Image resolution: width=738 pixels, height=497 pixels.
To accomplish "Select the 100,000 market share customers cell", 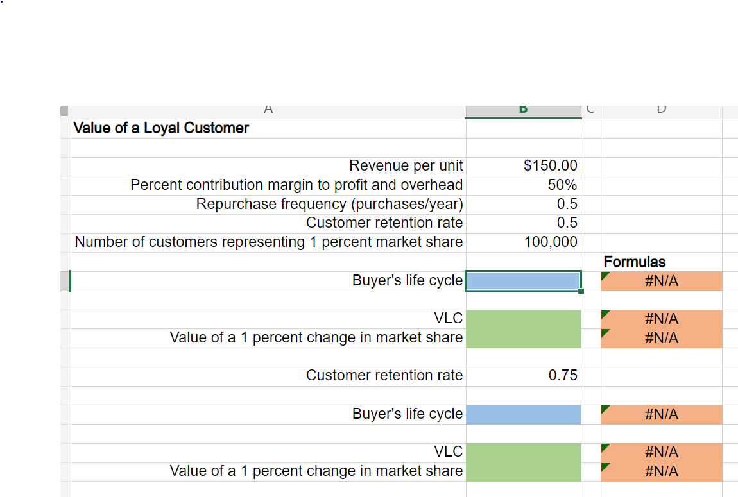I will (522, 242).
